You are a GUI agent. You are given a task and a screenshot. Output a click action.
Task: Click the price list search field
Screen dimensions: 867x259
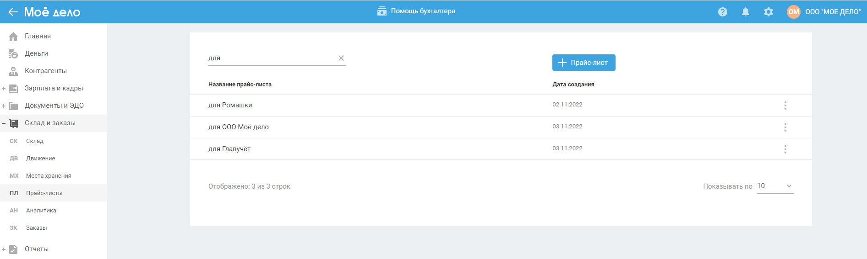tap(270, 58)
